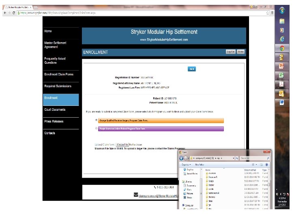Click the phone icon near 1-855 number

coord(155,187)
